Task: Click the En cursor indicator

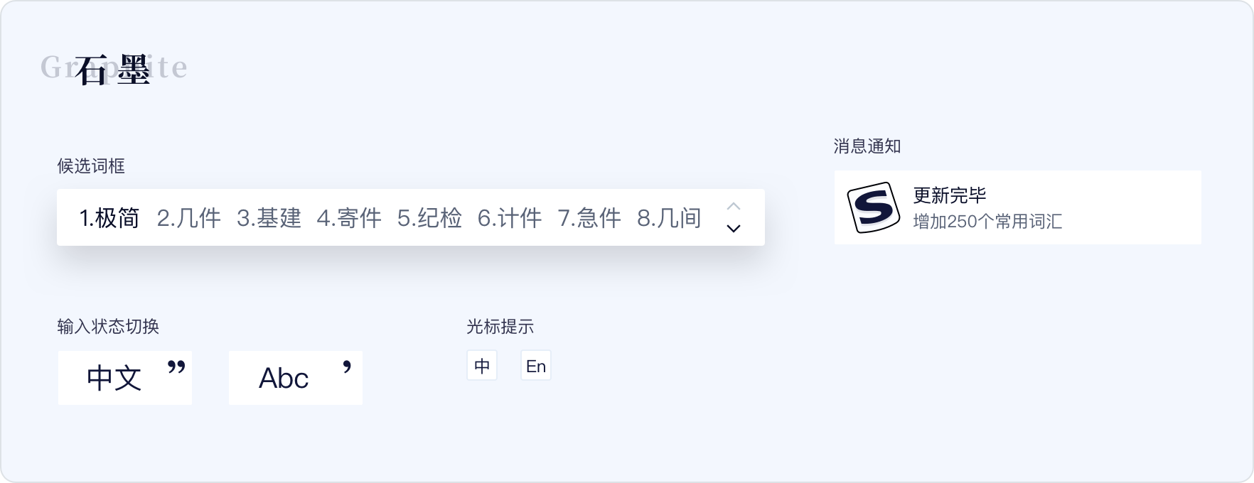Action: pos(536,366)
